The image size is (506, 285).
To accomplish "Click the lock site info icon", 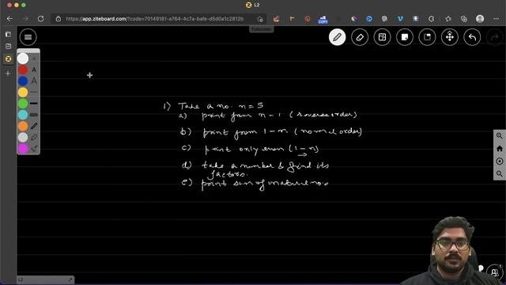I will point(58,19).
